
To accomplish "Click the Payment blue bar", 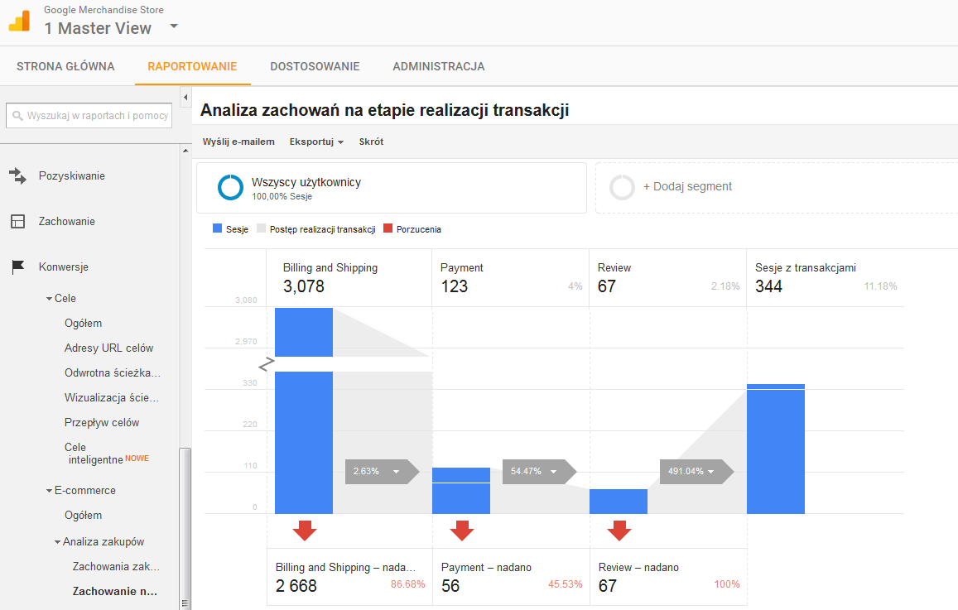I will (461, 491).
